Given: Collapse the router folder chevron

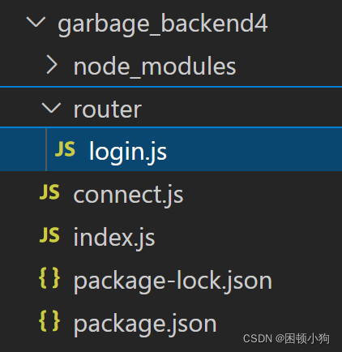Looking at the screenshot, I should [x=51, y=108].
